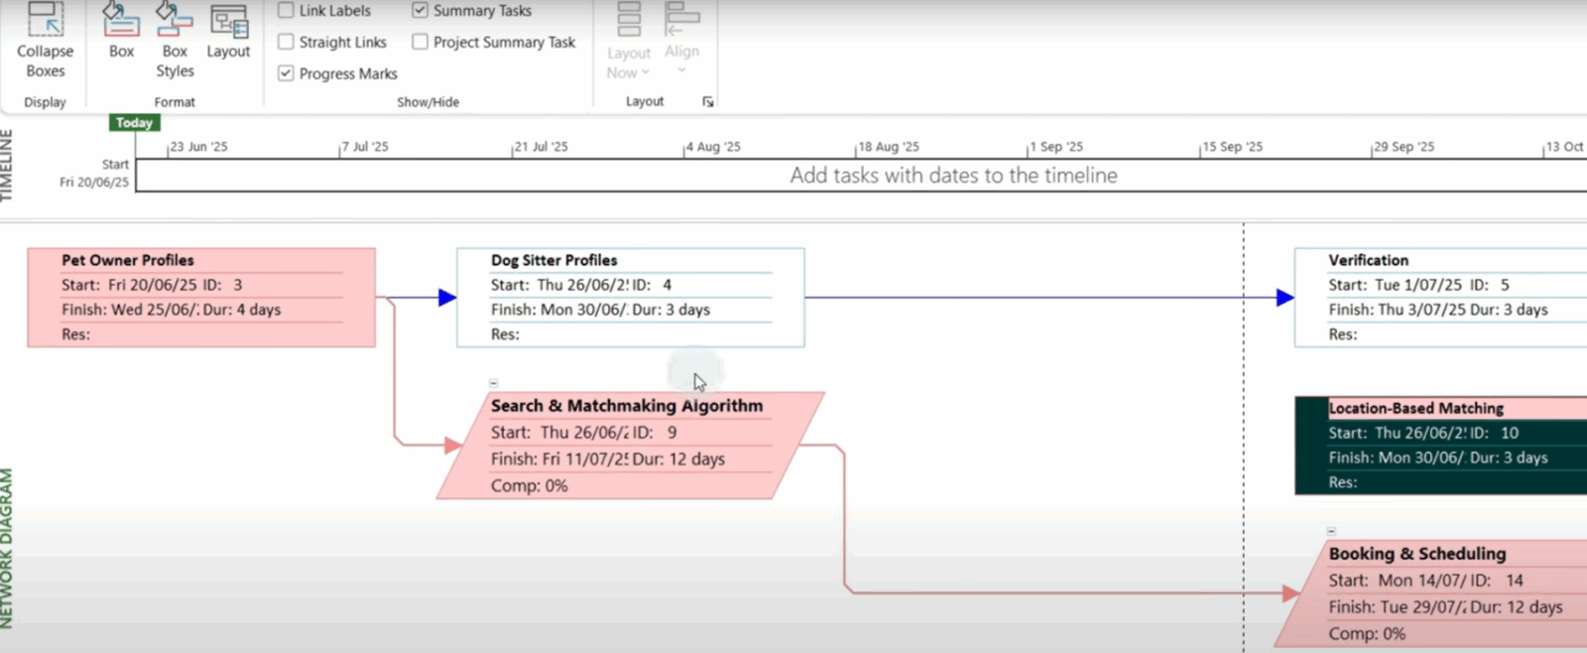
Task: Open the Box format tool
Action: pos(121,20)
